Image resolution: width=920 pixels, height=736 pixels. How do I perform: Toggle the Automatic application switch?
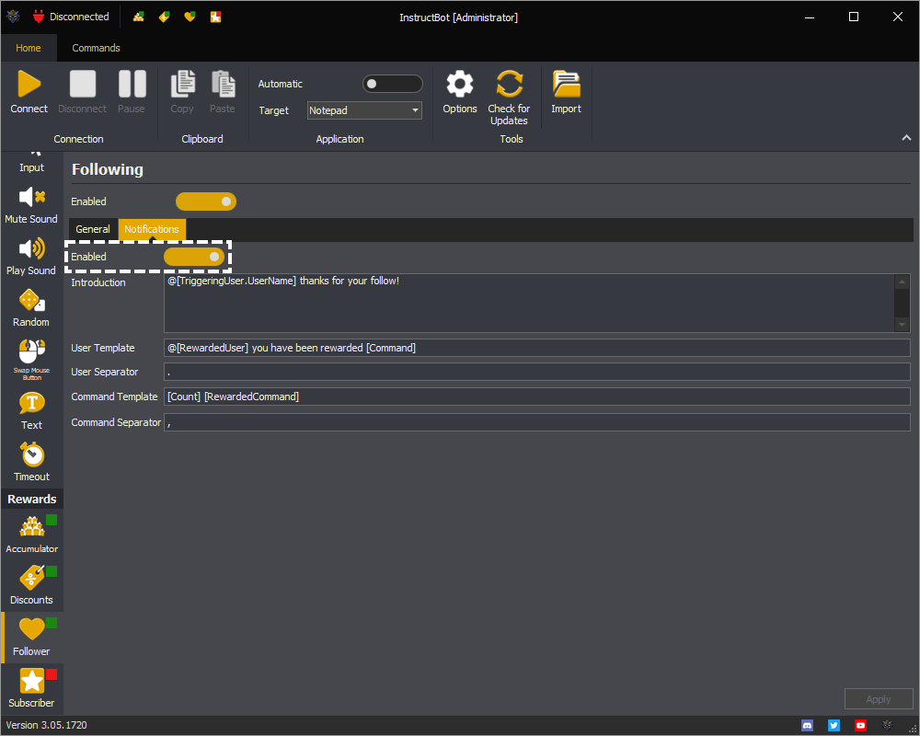tap(393, 84)
